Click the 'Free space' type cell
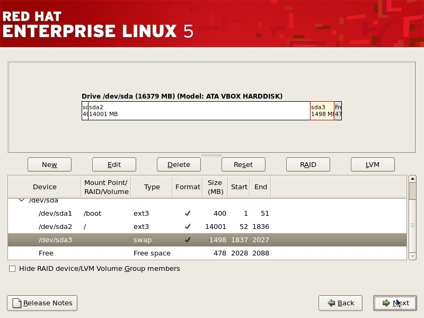 (152, 253)
